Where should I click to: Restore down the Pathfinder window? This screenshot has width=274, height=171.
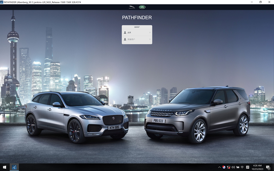coord(260,2)
